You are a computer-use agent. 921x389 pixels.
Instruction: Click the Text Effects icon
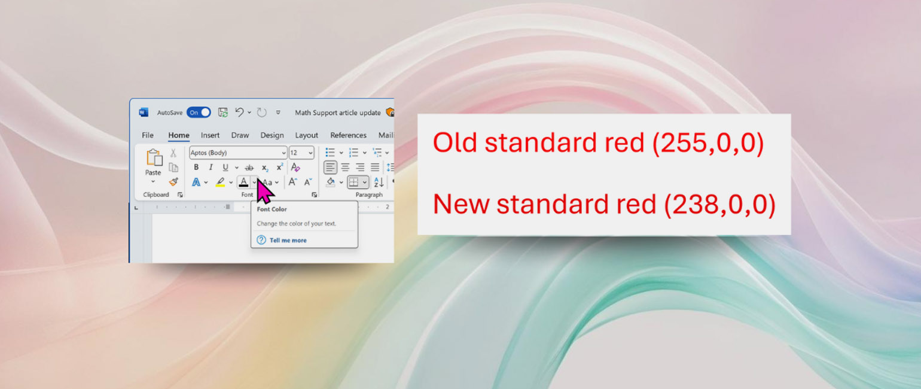(x=196, y=182)
